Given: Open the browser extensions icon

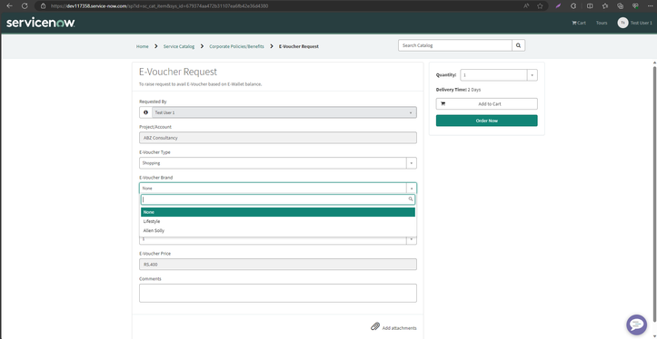Looking at the screenshot, I should click(x=573, y=5).
